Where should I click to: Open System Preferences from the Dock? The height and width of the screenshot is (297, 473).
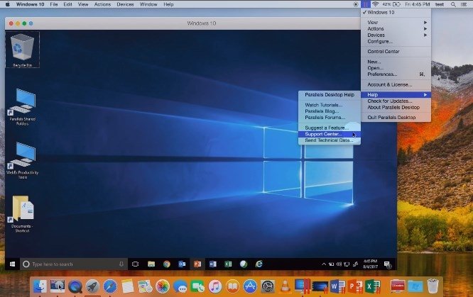coord(268,286)
